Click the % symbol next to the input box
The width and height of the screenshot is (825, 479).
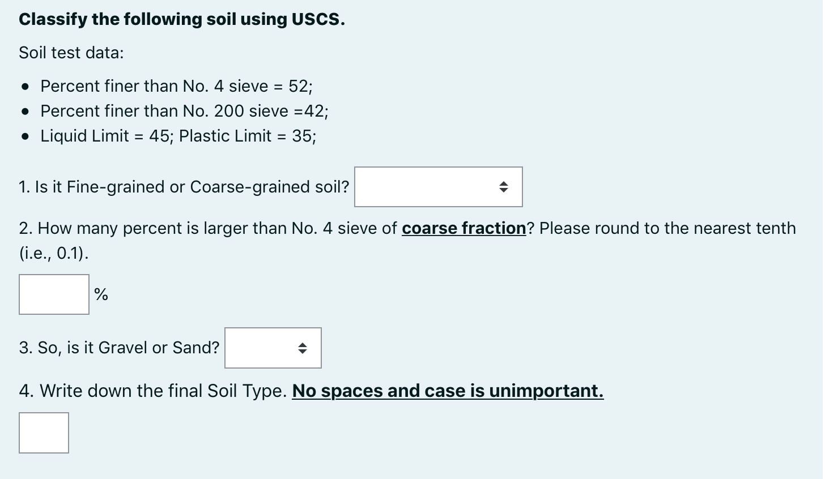coord(101,294)
